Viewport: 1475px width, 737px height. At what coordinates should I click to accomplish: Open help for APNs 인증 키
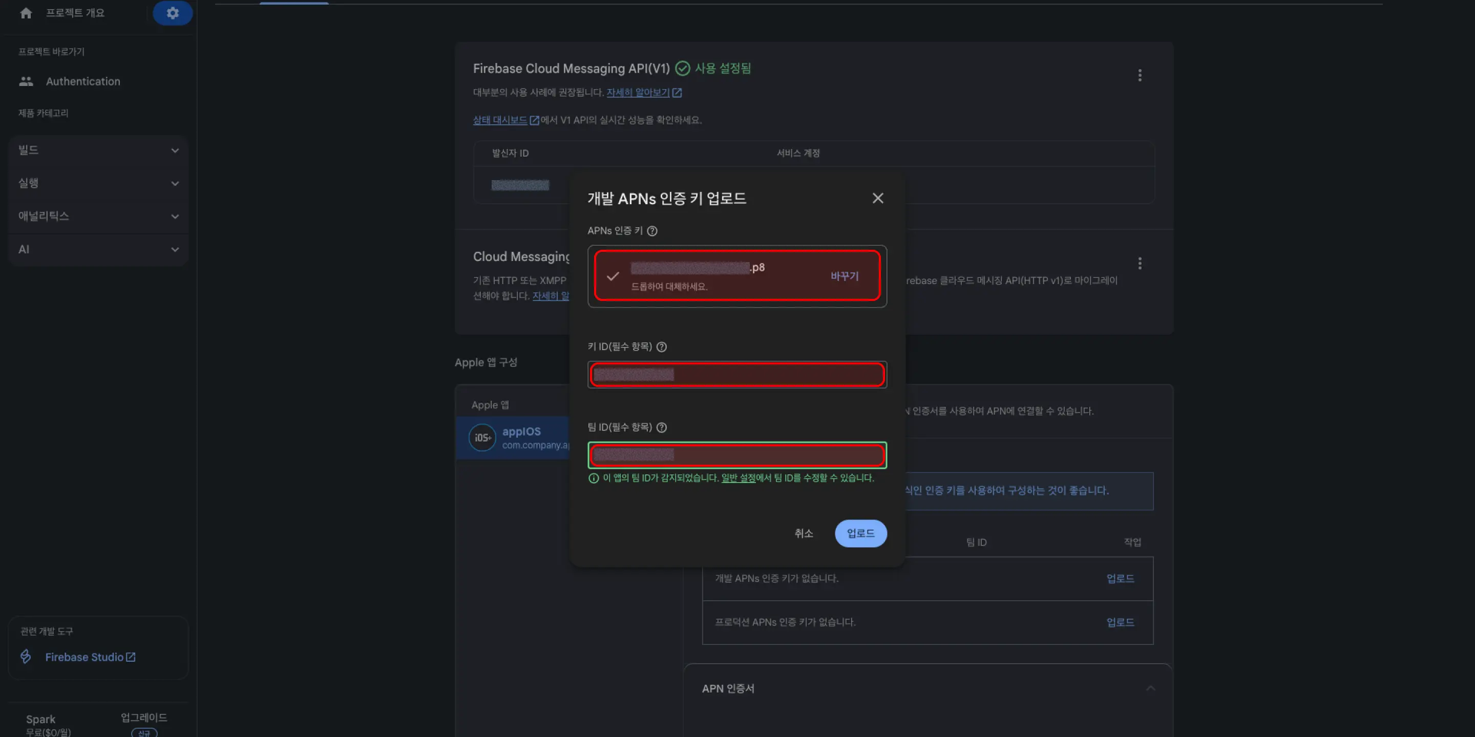(x=652, y=231)
